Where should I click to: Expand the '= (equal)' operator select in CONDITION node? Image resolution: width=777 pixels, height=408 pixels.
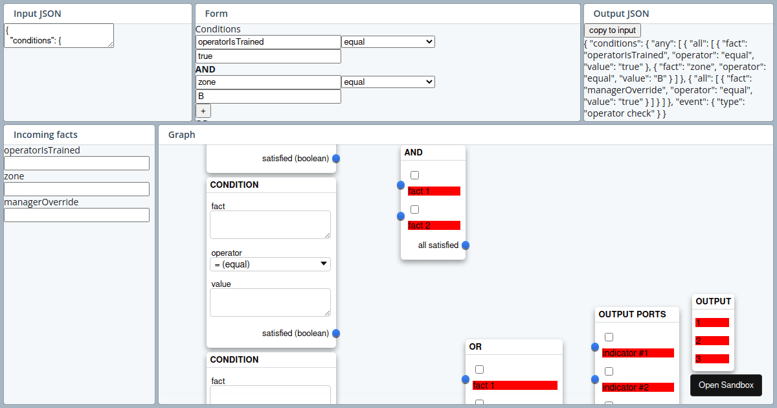(x=270, y=264)
